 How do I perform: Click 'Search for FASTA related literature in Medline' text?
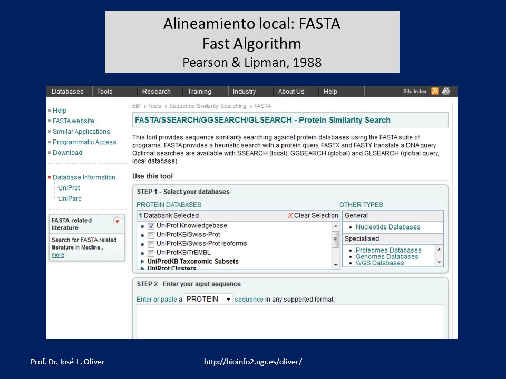click(x=84, y=244)
